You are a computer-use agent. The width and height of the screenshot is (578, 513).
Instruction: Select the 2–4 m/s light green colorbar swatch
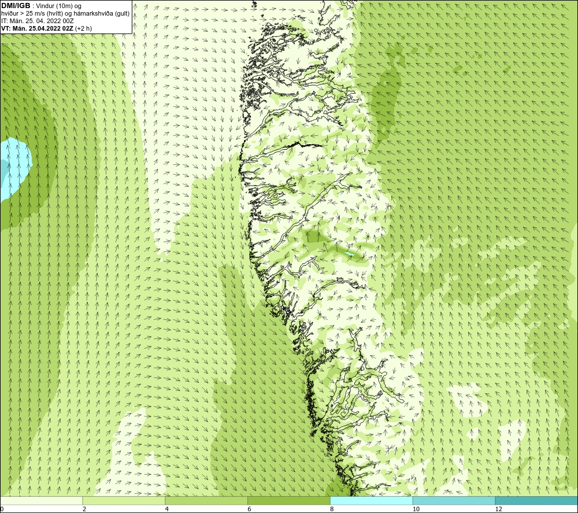click(124, 500)
